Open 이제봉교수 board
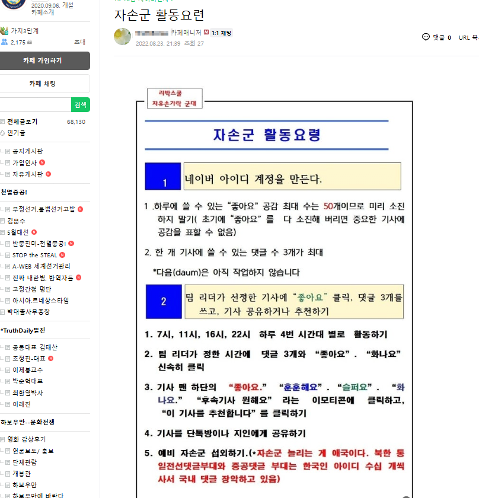 point(27,370)
